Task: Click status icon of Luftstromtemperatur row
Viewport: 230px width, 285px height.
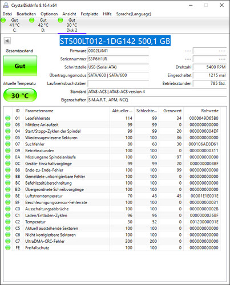Action: coord(8,196)
